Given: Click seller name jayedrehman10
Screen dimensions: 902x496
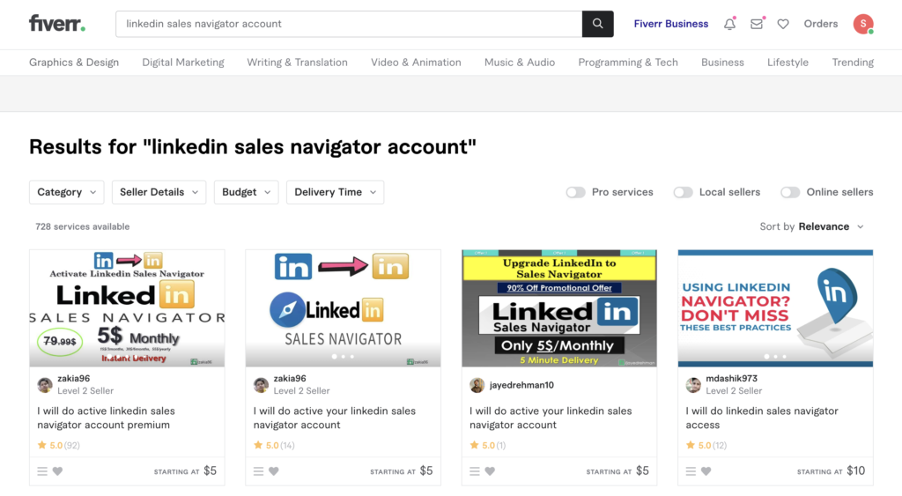Looking at the screenshot, I should 521,385.
